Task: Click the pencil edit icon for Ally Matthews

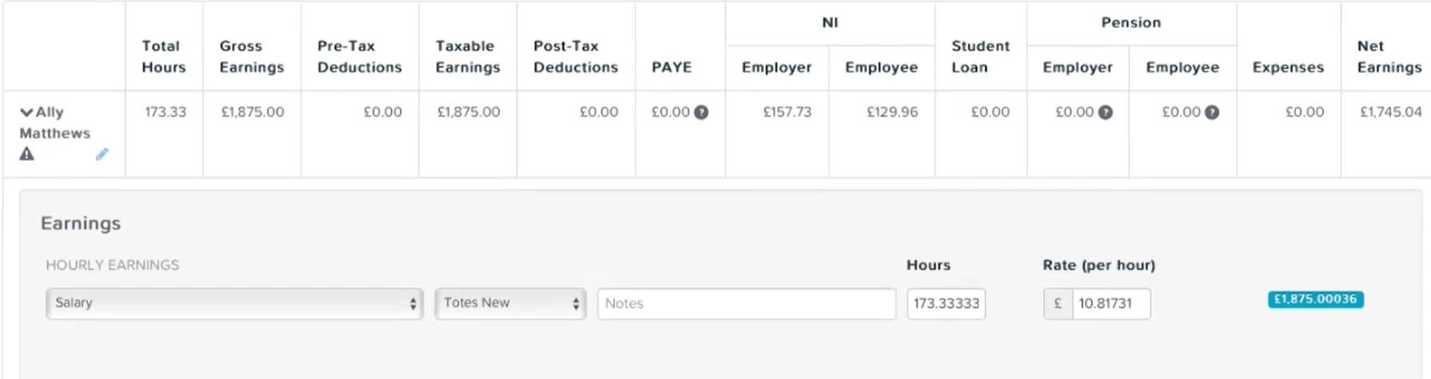Action: click(x=101, y=154)
